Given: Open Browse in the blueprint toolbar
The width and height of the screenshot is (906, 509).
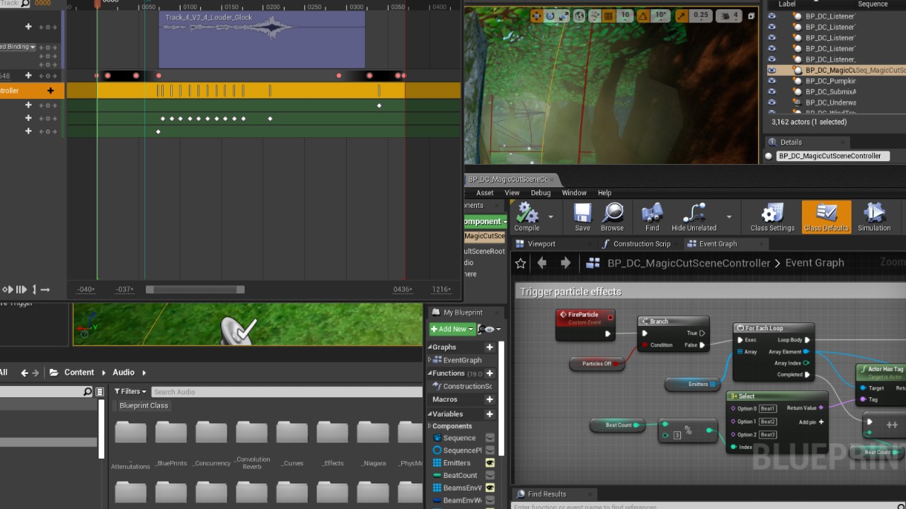Looking at the screenshot, I should [x=612, y=217].
